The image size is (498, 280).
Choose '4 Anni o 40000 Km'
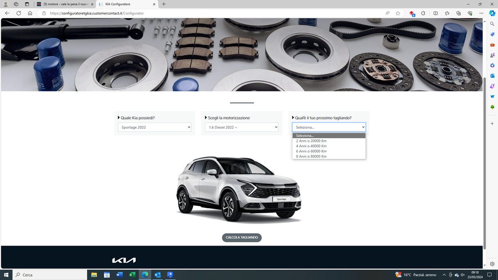329,146
